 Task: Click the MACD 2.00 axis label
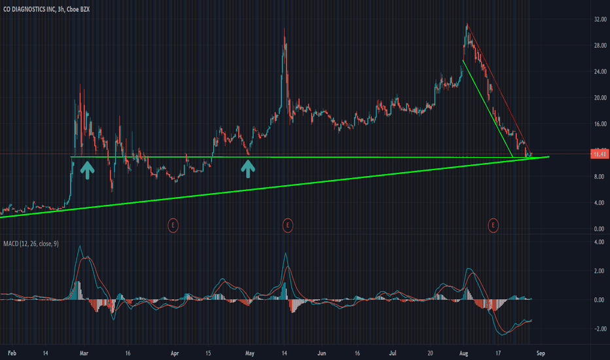tap(599, 271)
